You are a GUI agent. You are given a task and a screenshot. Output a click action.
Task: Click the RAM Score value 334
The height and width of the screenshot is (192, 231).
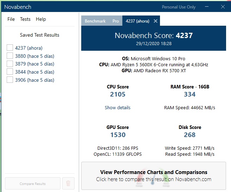[190, 94]
